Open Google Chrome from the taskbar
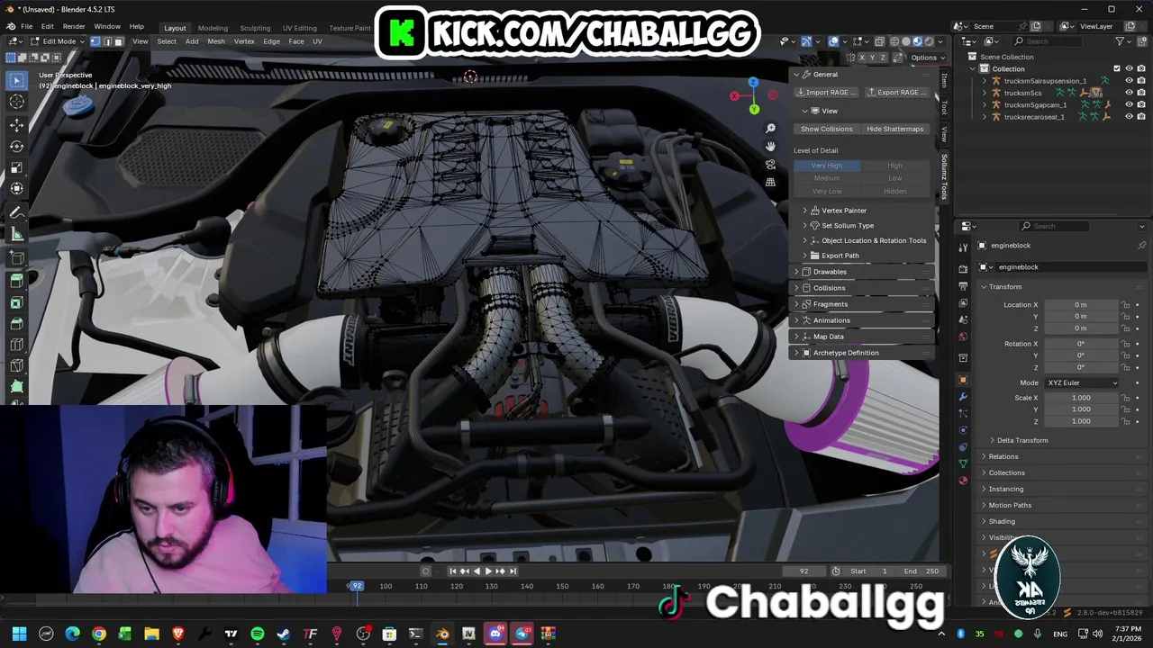 pos(99,634)
